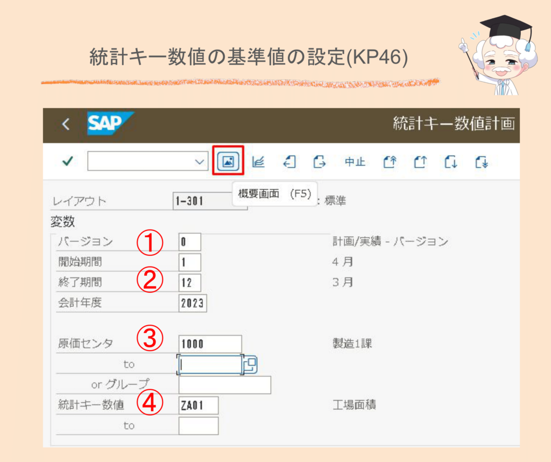Viewport: 551px width, 462px height.
Task: Open the 概要画面 overview screen icon
Action: pos(228,161)
